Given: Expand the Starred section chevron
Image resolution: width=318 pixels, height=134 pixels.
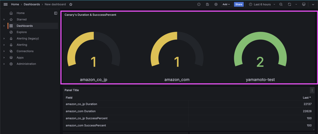Looking at the screenshot, I should 4,19.
